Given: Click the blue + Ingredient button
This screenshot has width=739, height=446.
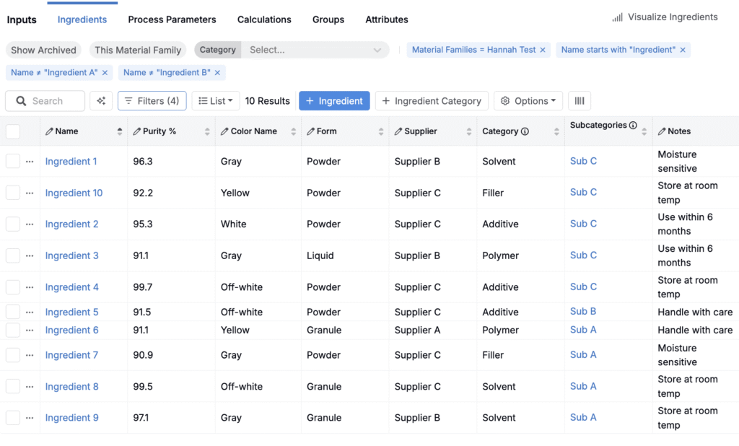Looking at the screenshot, I should 334,101.
